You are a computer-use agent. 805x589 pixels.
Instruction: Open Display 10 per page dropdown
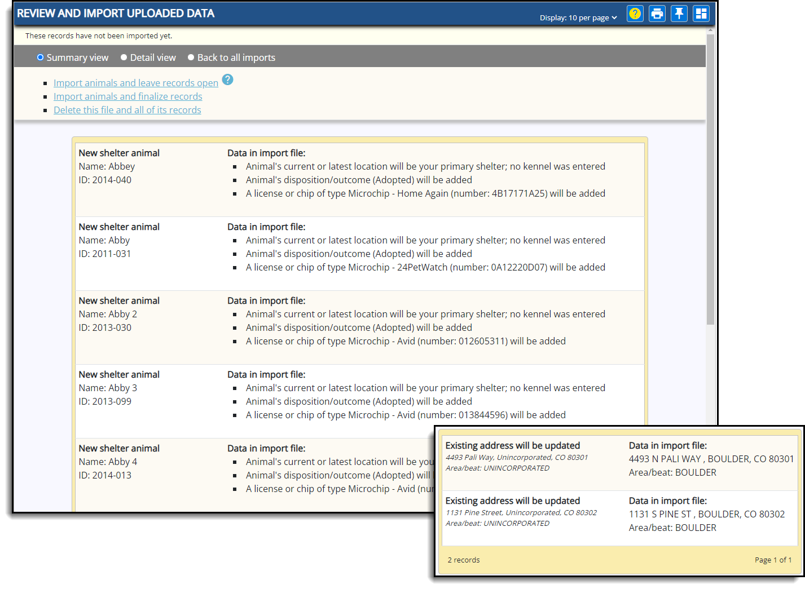578,18
